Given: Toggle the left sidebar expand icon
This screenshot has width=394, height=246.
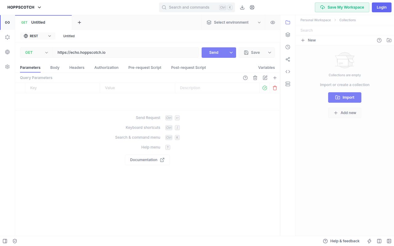Looking at the screenshot, I should [x=5, y=241].
